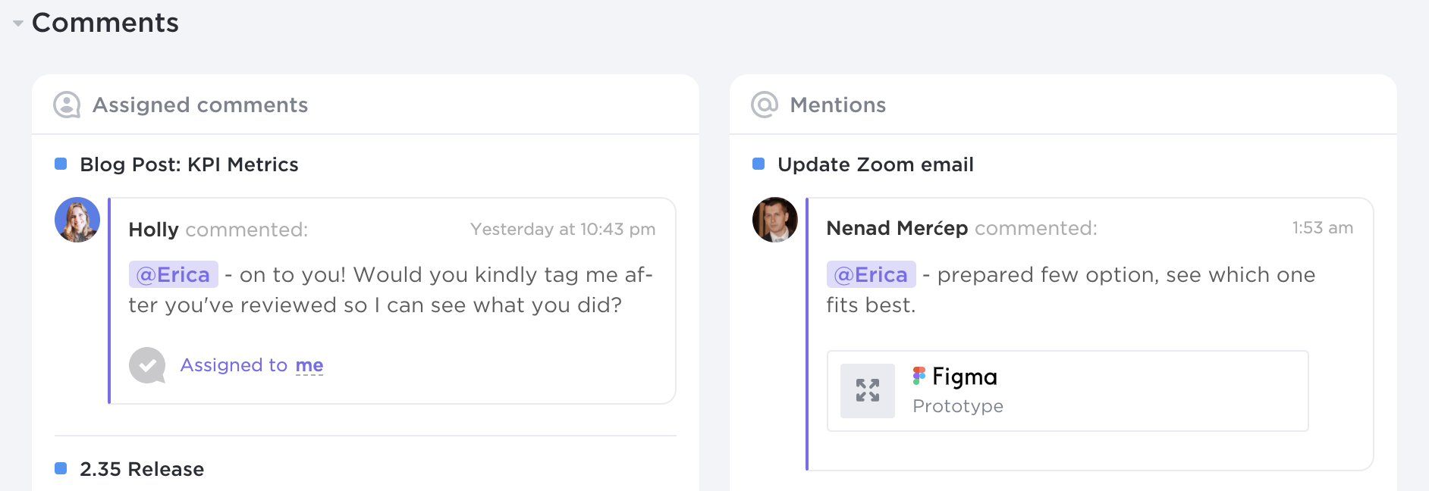Click the Assigned comments person icon
The image size is (1429, 491).
click(67, 105)
